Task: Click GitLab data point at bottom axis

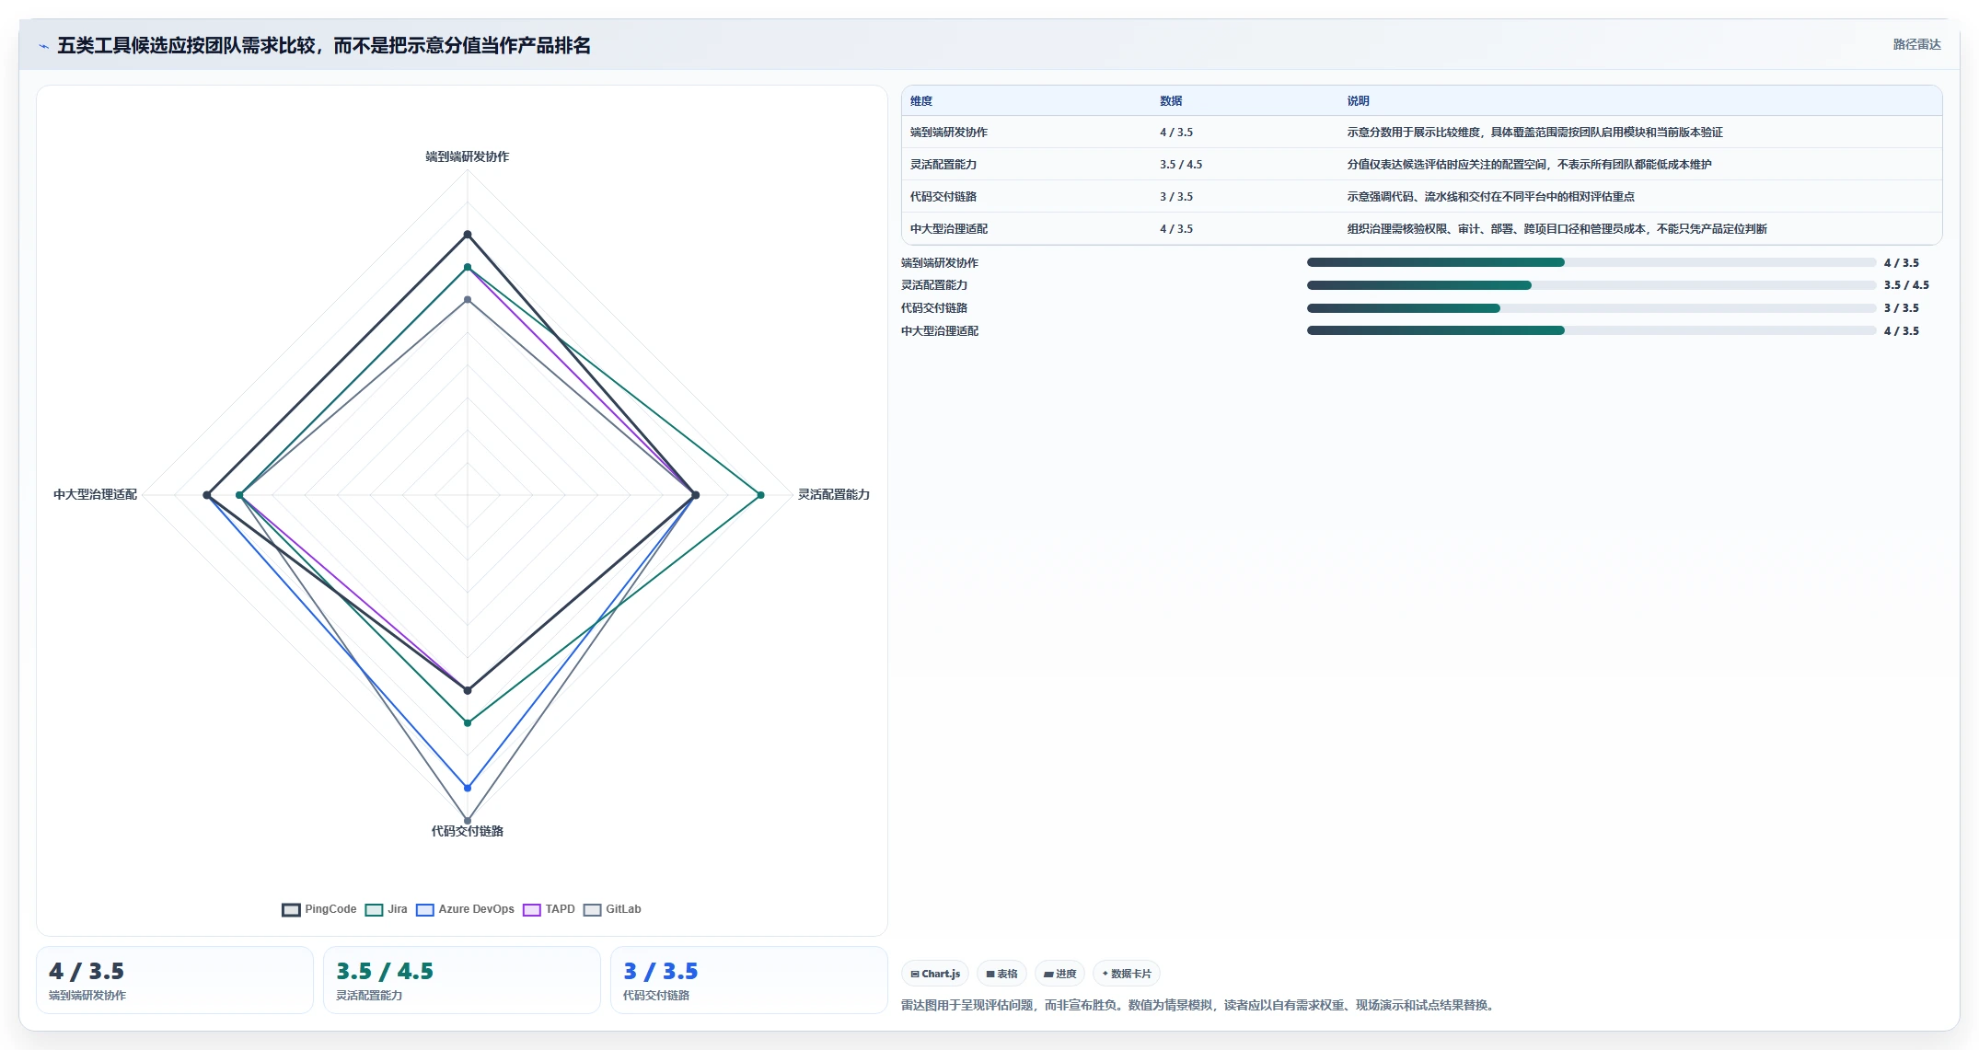Action: click(468, 821)
